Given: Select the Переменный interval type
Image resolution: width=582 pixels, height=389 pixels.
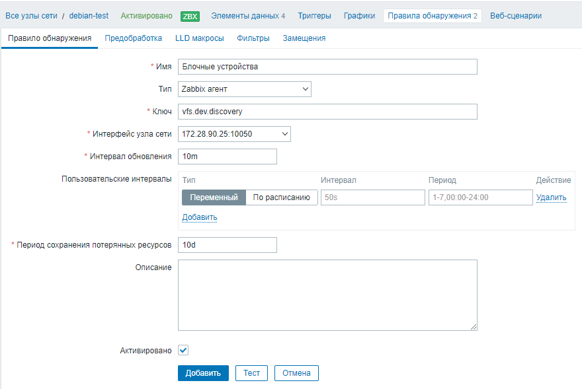Looking at the screenshot, I should [x=214, y=197].
